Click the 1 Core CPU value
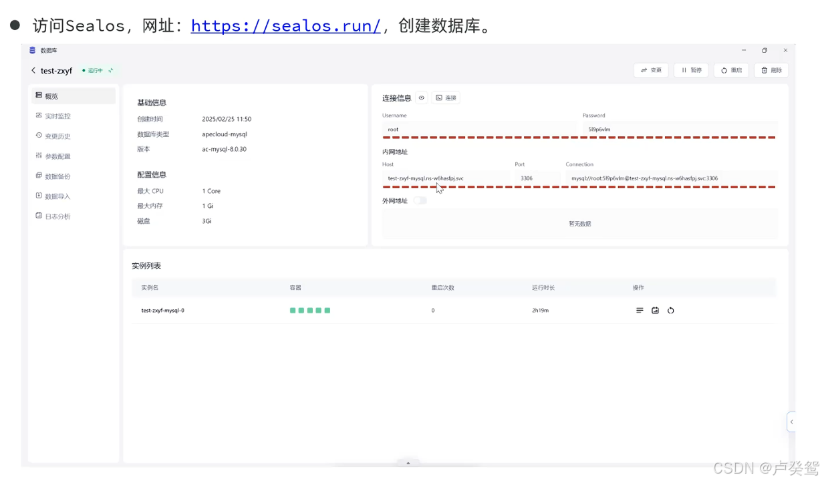Viewport: 822px width, 481px height. 211,191
